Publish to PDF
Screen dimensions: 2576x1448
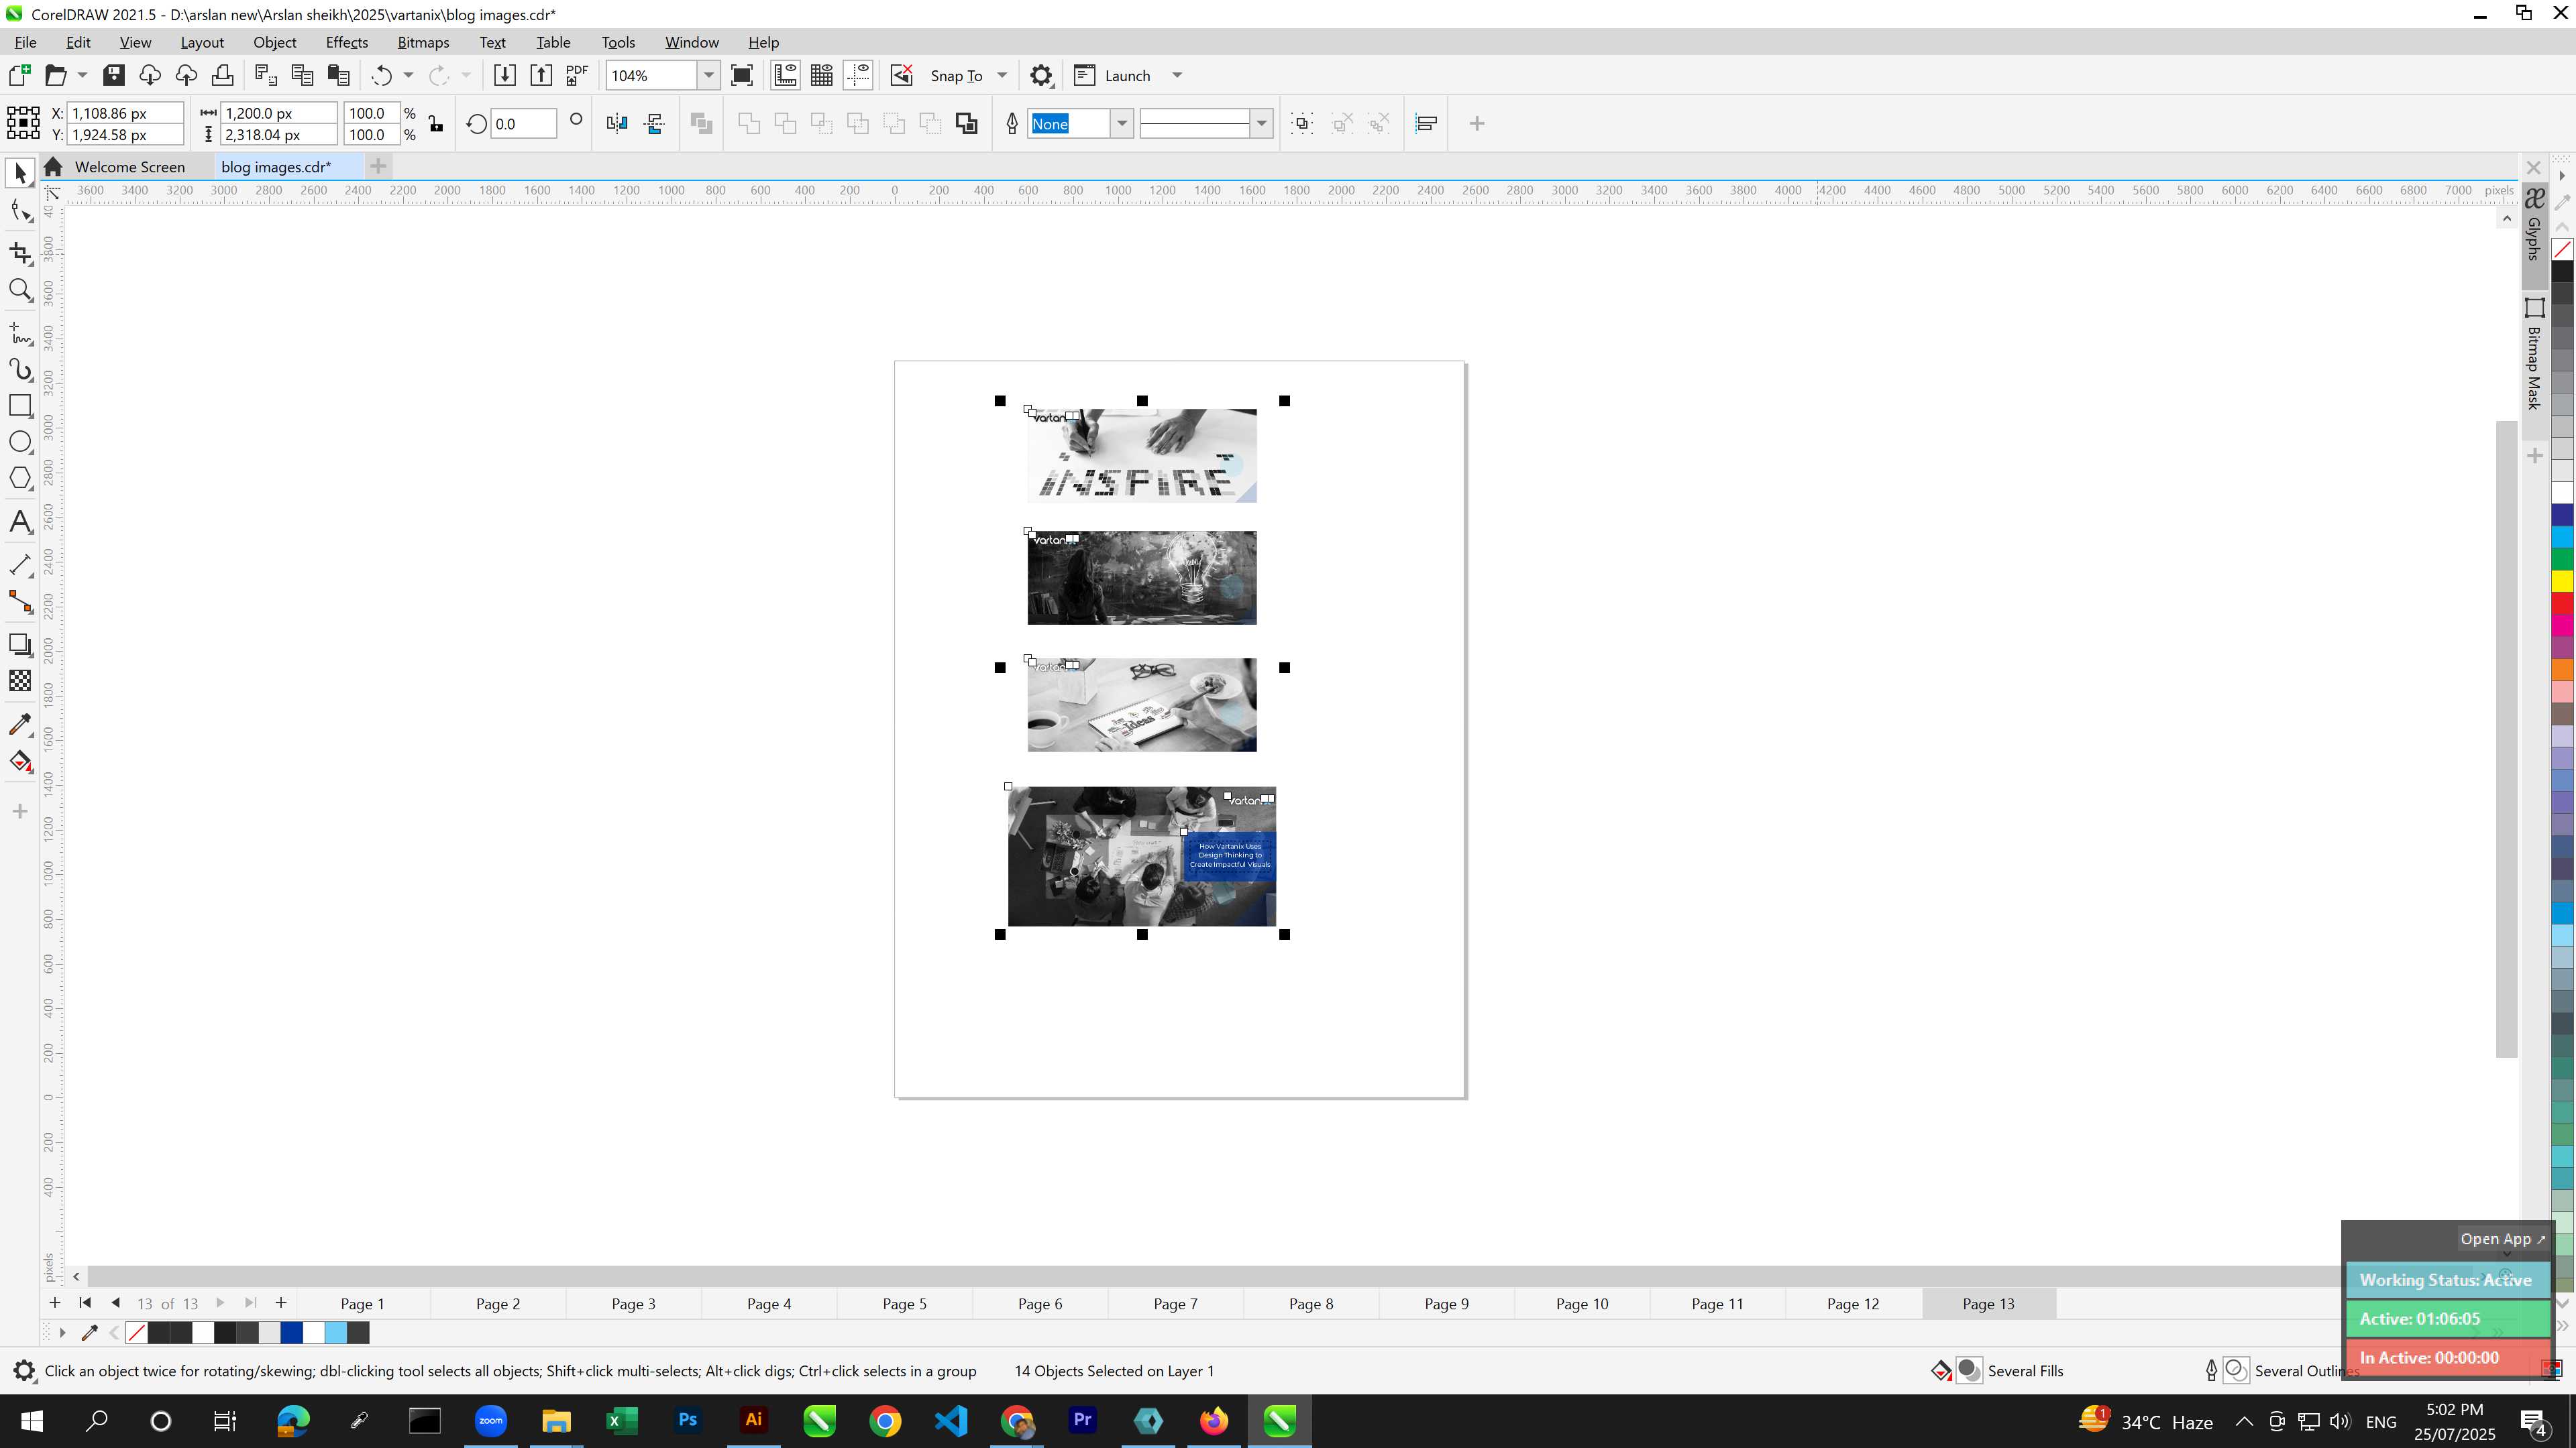577,75
